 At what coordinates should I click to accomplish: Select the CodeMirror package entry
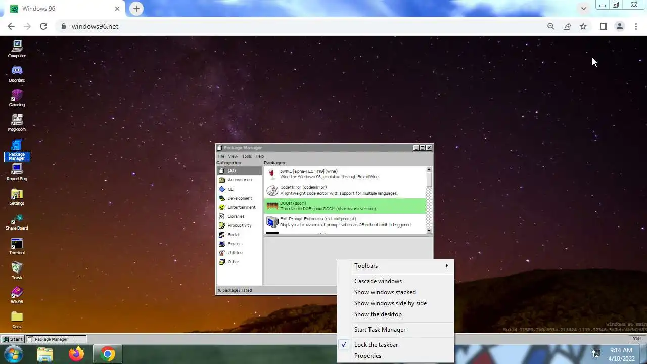coord(345,190)
